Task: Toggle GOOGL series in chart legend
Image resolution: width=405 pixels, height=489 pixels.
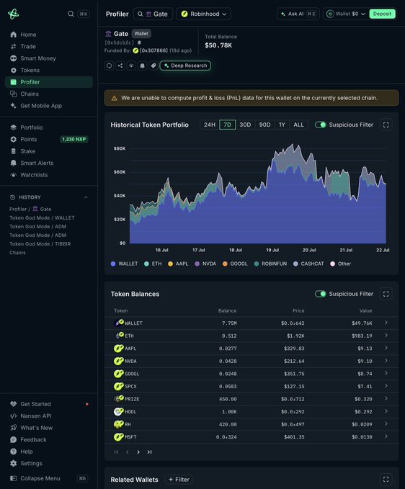Action: (x=235, y=264)
